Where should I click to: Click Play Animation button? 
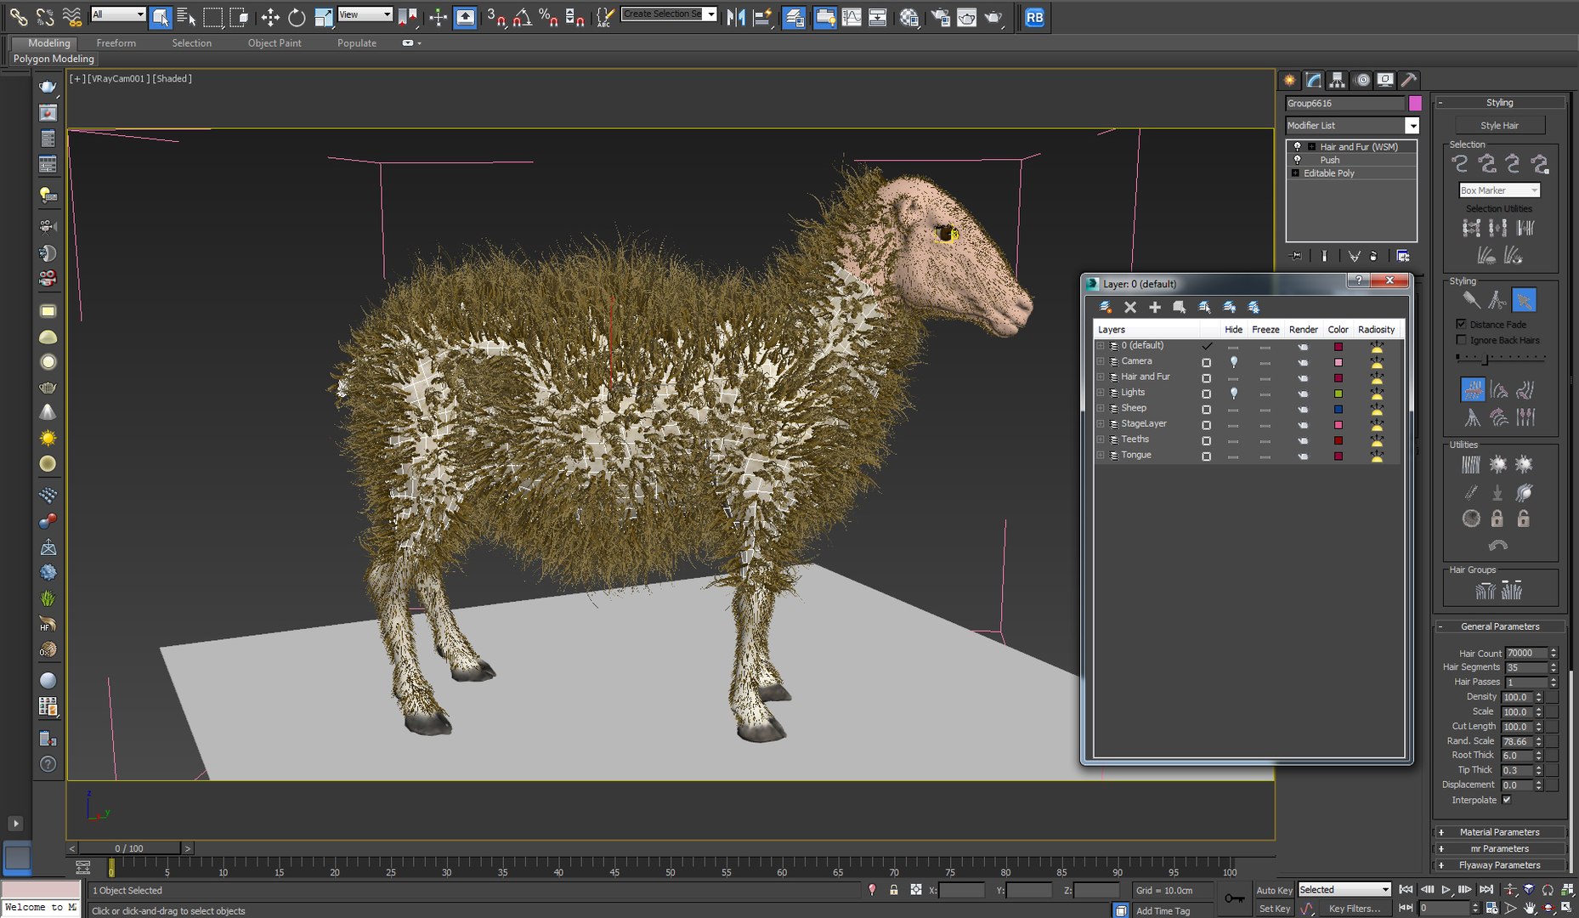point(1446,890)
